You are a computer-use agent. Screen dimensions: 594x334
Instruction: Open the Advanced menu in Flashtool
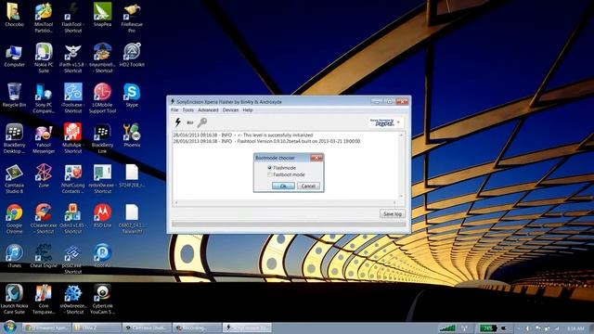[208, 110]
